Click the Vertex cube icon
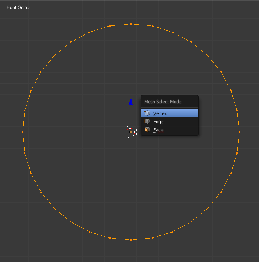Image resolution: width=259 pixels, height=262 pixels. [x=147, y=113]
